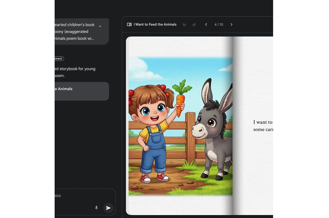The image size is (329, 218).
Task: Click the response text mentioning storybook for young
Action: [75, 72]
